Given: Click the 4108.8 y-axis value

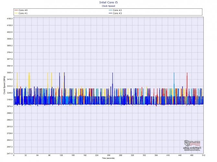Looking at the screenshot, I should (x=10, y=25).
